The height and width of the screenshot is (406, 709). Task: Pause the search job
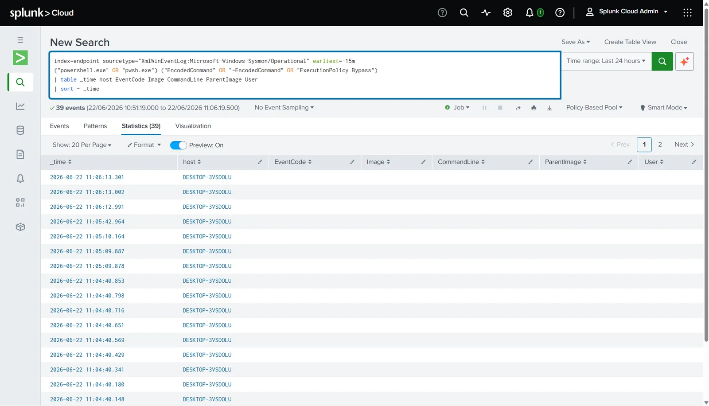click(484, 108)
